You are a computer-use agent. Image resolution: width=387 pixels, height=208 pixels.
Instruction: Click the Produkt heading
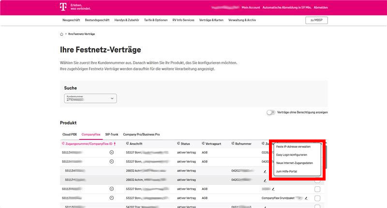[68, 123]
